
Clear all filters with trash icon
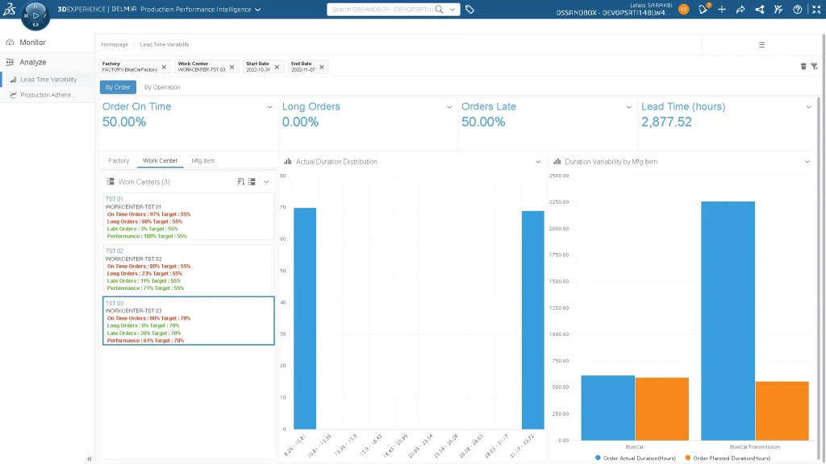(x=803, y=66)
